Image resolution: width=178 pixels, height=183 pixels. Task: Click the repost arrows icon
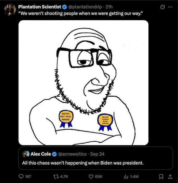[x=56, y=177]
